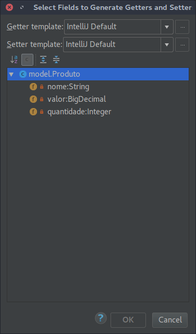
Task: Click the field icon next to nome
Action: tap(33, 87)
